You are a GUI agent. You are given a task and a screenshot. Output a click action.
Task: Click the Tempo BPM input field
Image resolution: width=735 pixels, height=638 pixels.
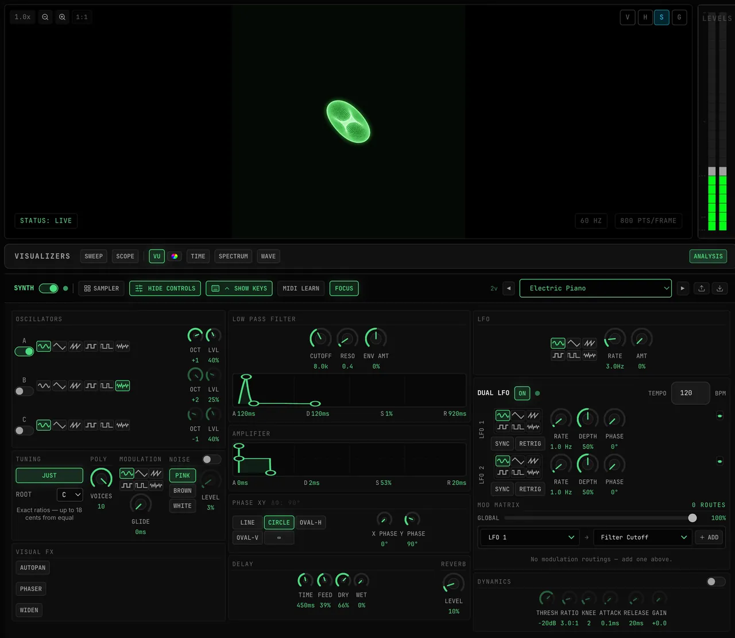[691, 393]
